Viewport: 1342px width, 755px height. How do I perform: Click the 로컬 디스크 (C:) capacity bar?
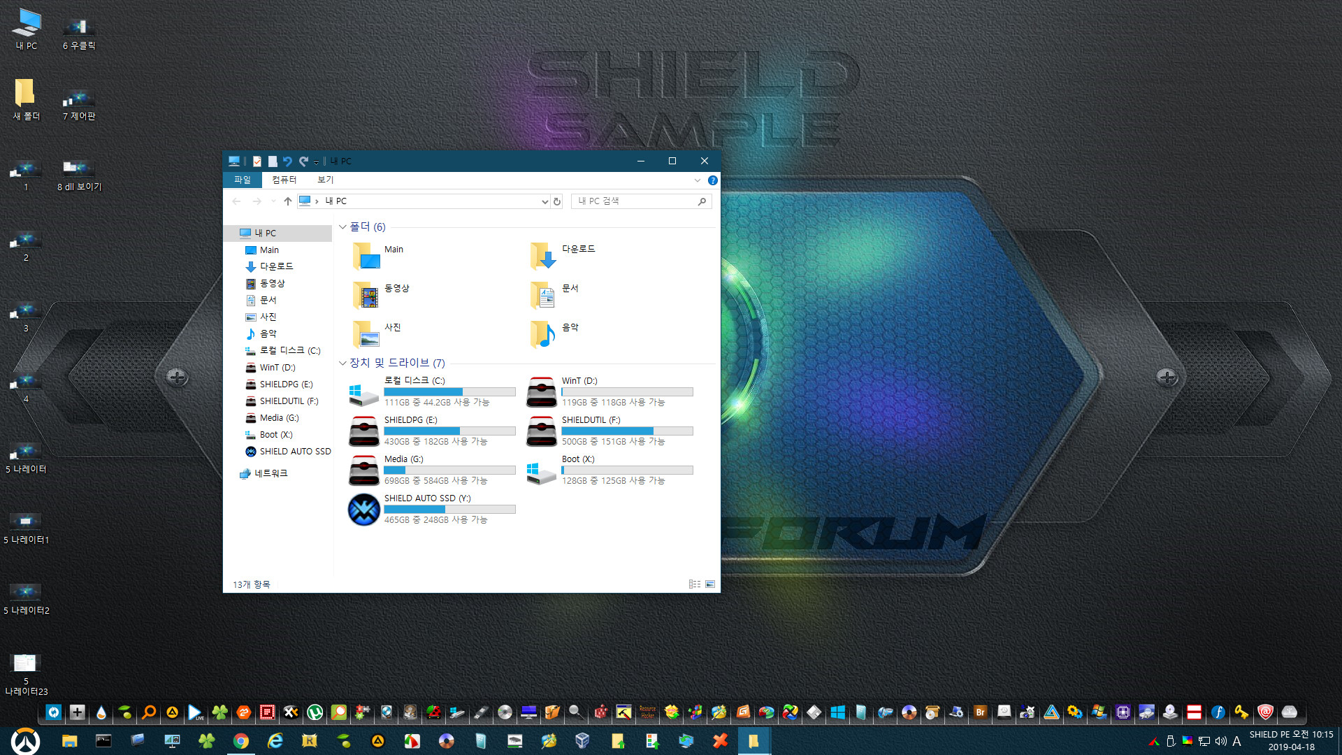(450, 392)
